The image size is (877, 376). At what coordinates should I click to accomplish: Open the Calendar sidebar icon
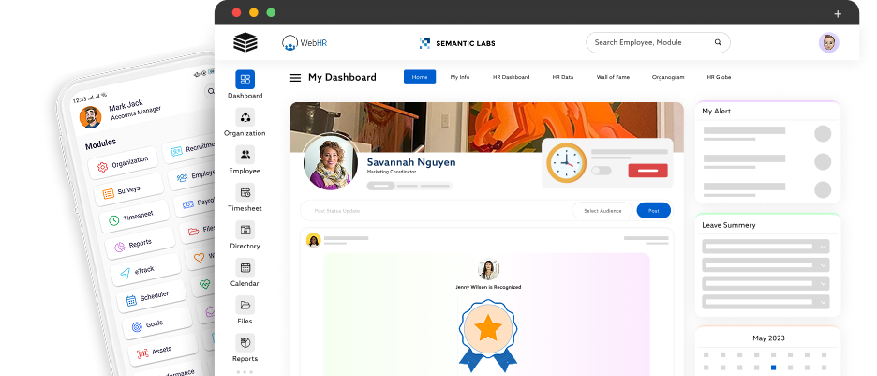[245, 267]
